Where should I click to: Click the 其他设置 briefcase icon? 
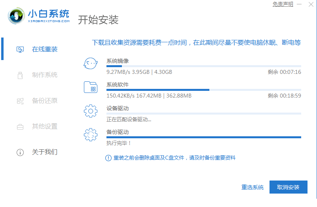point(20,127)
